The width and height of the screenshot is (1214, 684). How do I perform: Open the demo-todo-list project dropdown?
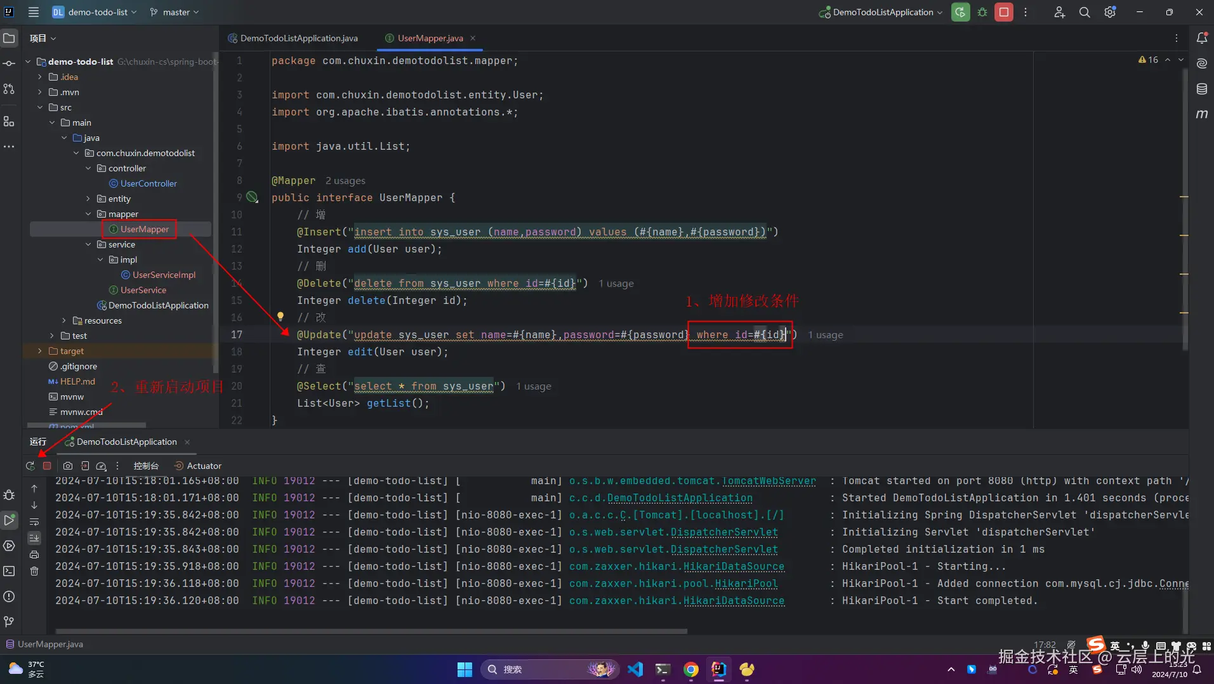(x=94, y=12)
